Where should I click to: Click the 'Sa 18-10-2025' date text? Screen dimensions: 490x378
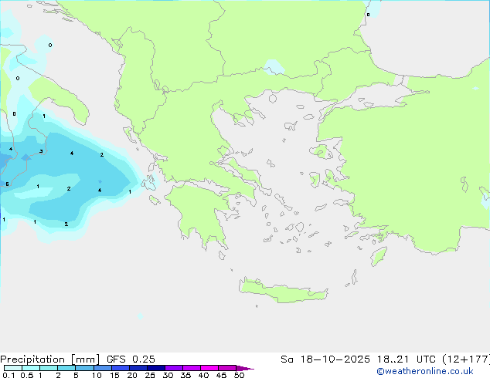click(x=325, y=359)
